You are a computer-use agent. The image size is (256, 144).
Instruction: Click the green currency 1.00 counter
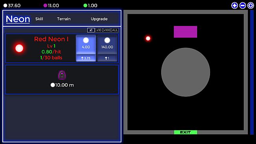(x=90, y=6)
